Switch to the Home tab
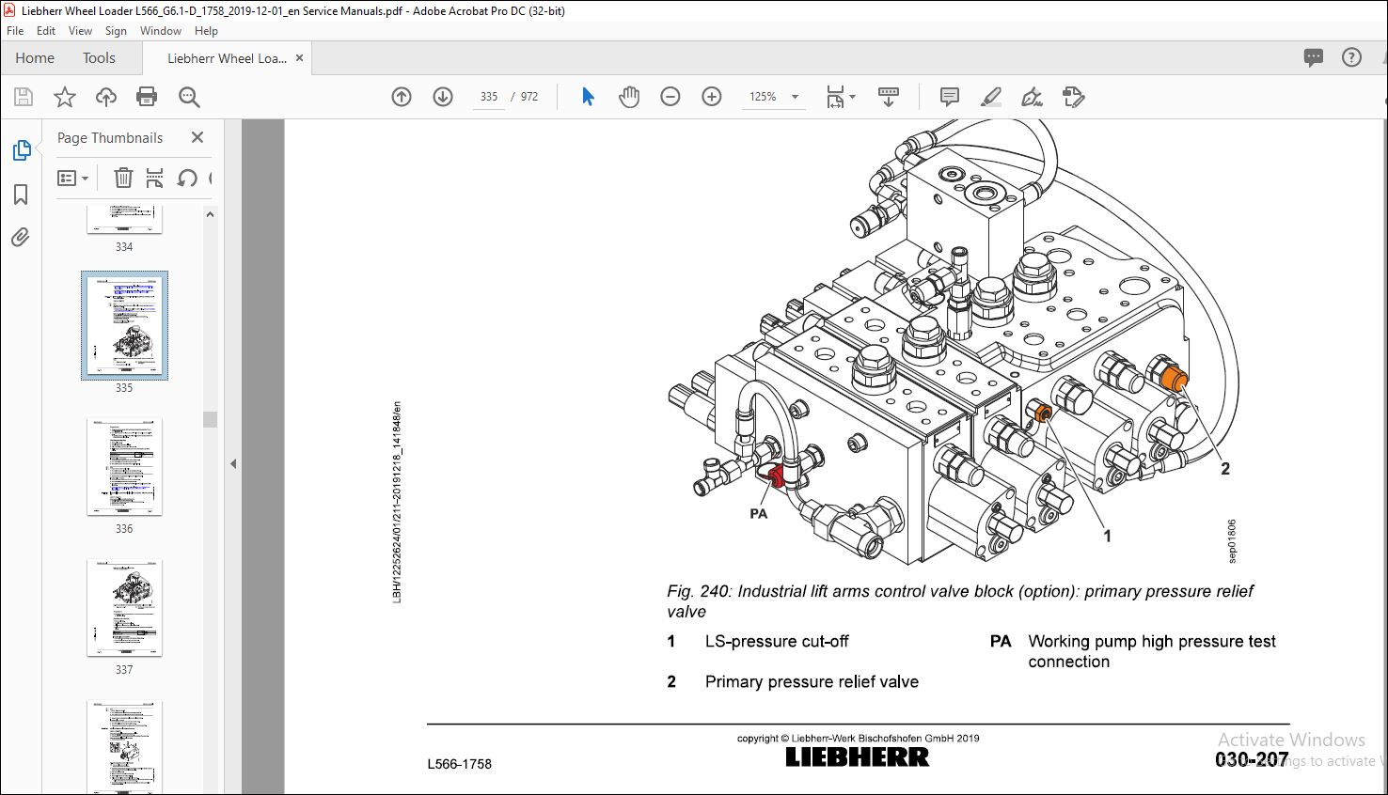 click(x=35, y=58)
